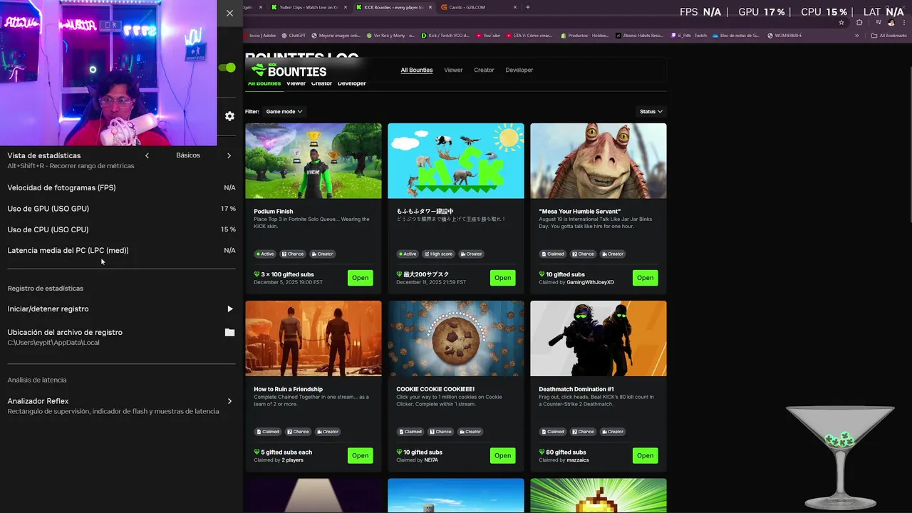Open the Inicio | Adobe bookmark
912x513 pixels.
tap(260, 36)
